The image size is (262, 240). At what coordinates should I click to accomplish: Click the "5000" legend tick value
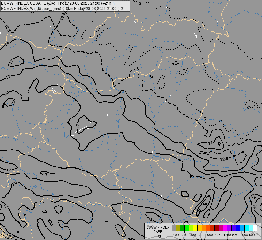click(253, 235)
